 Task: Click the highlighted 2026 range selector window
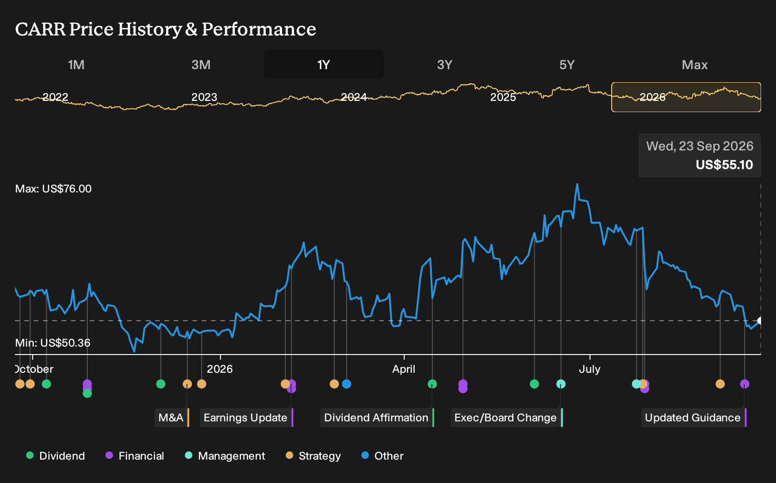pyautogui.click(x=686, y=97)
